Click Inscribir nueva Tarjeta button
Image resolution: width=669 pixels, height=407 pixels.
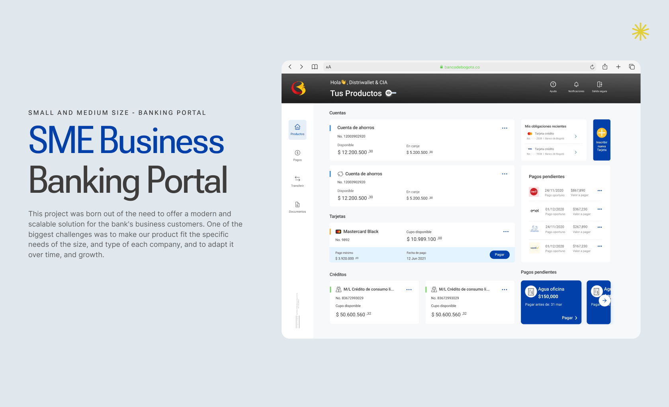tap(601, 140)
